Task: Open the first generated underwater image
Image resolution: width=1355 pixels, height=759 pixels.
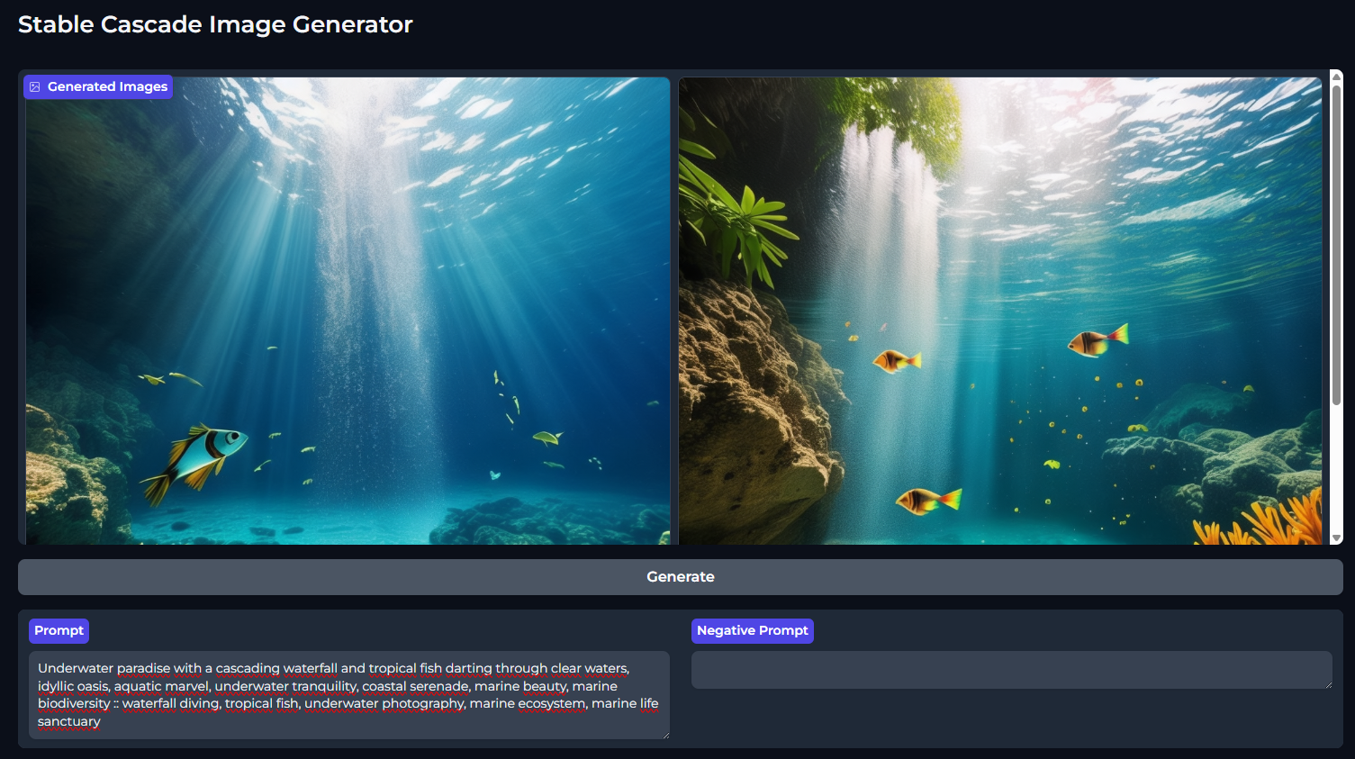Action: point(348,311)
